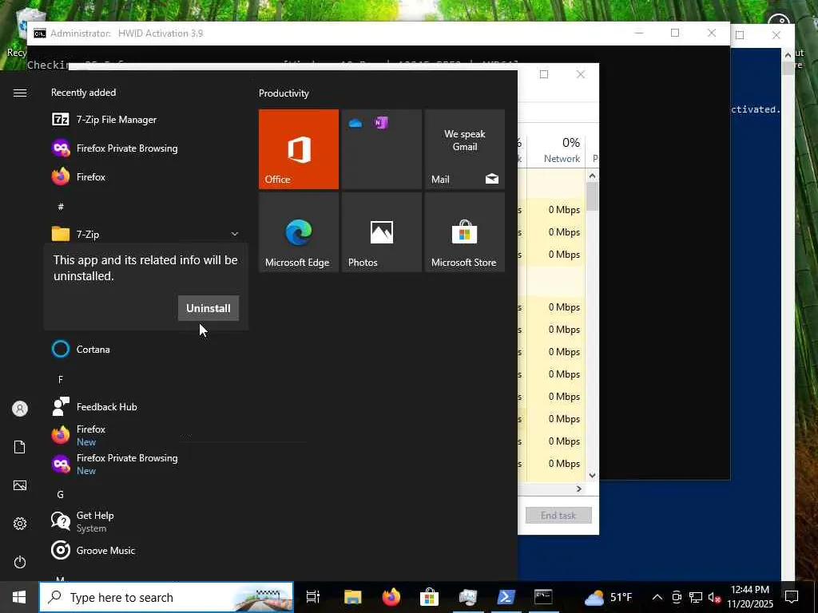Show hidden system tray icons
818x613 pixels.
pos(657,597)
